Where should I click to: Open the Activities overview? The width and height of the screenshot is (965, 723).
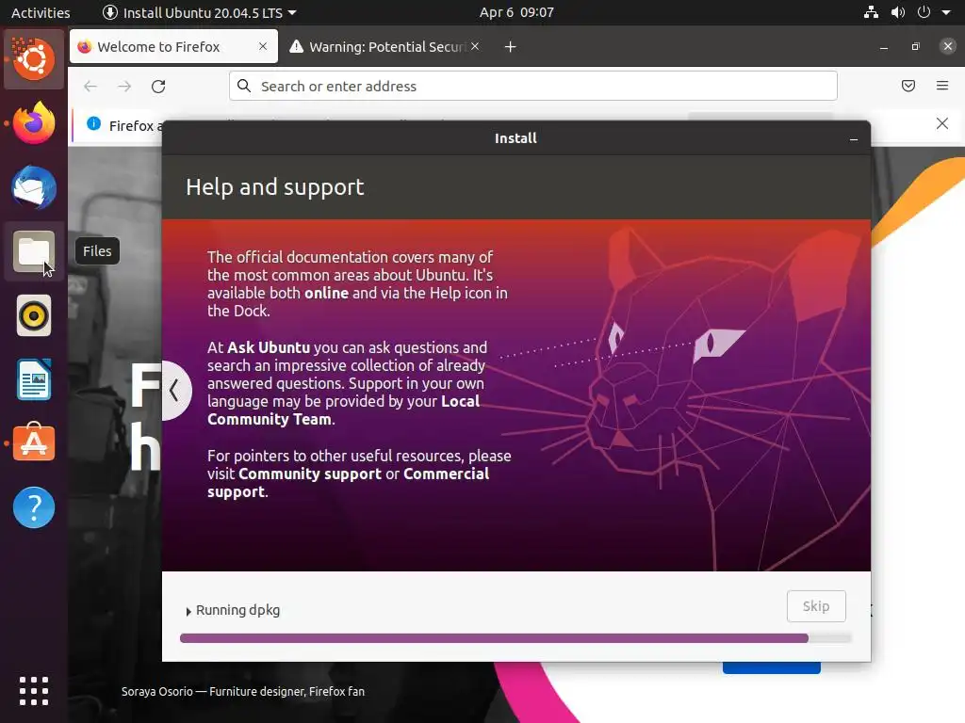point(41,12)
